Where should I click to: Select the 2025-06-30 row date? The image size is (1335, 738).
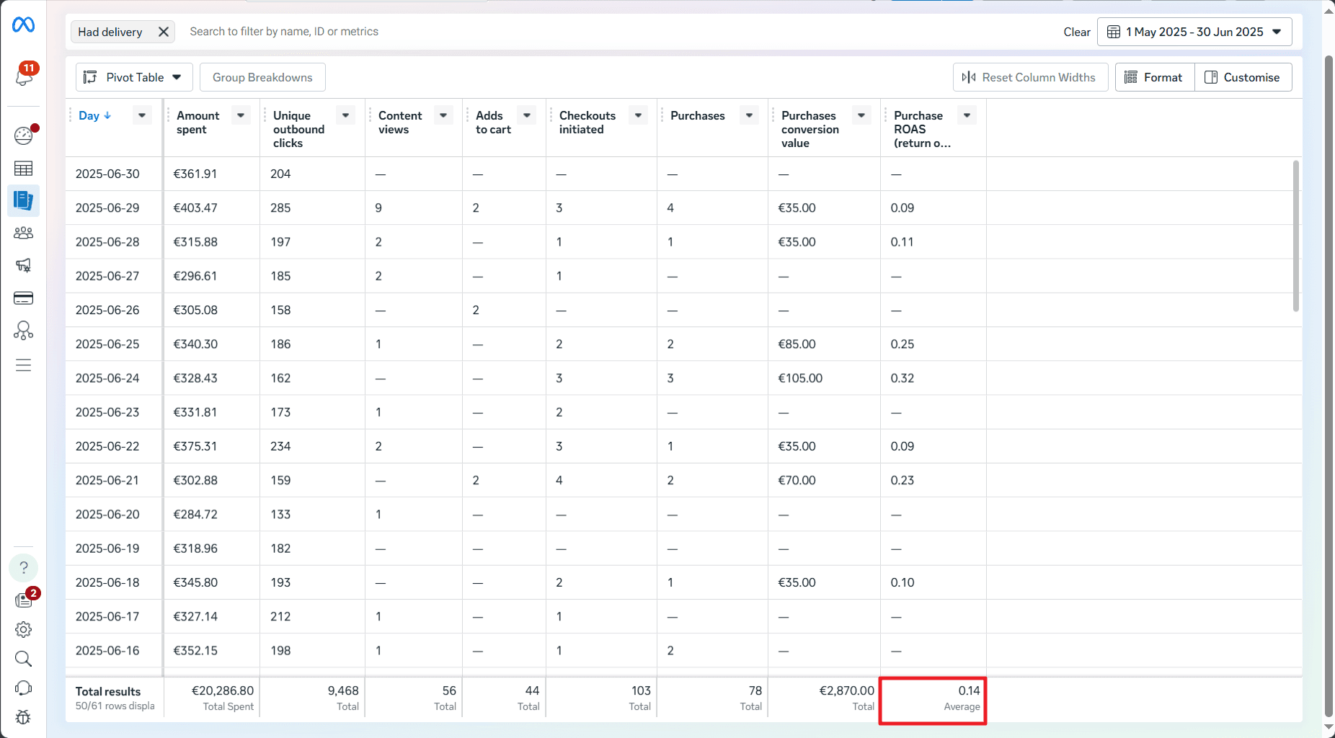[107, 174]
